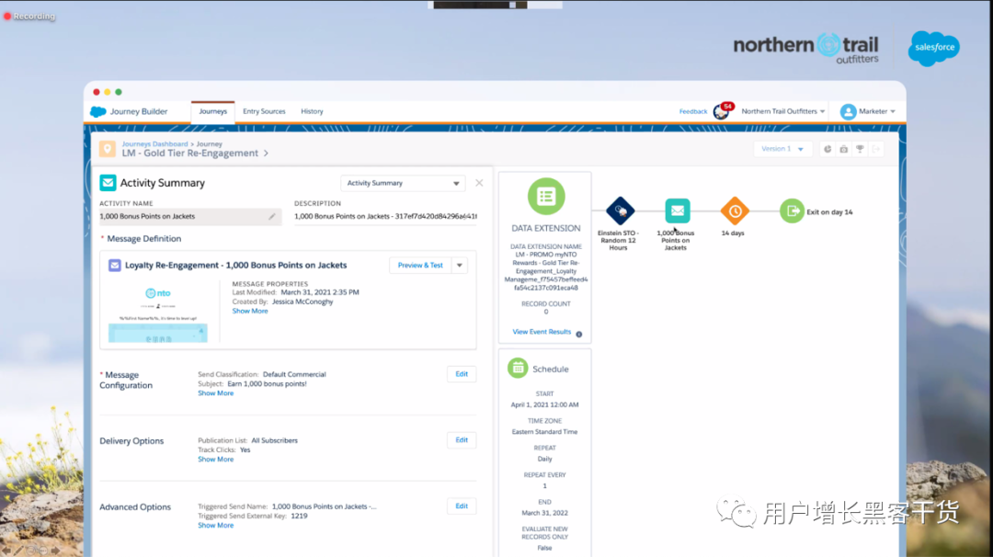993x557 pixels.
Task: Expand chevron next to LM - Gold Tier Re-Engagement
Action: [266, 153]
